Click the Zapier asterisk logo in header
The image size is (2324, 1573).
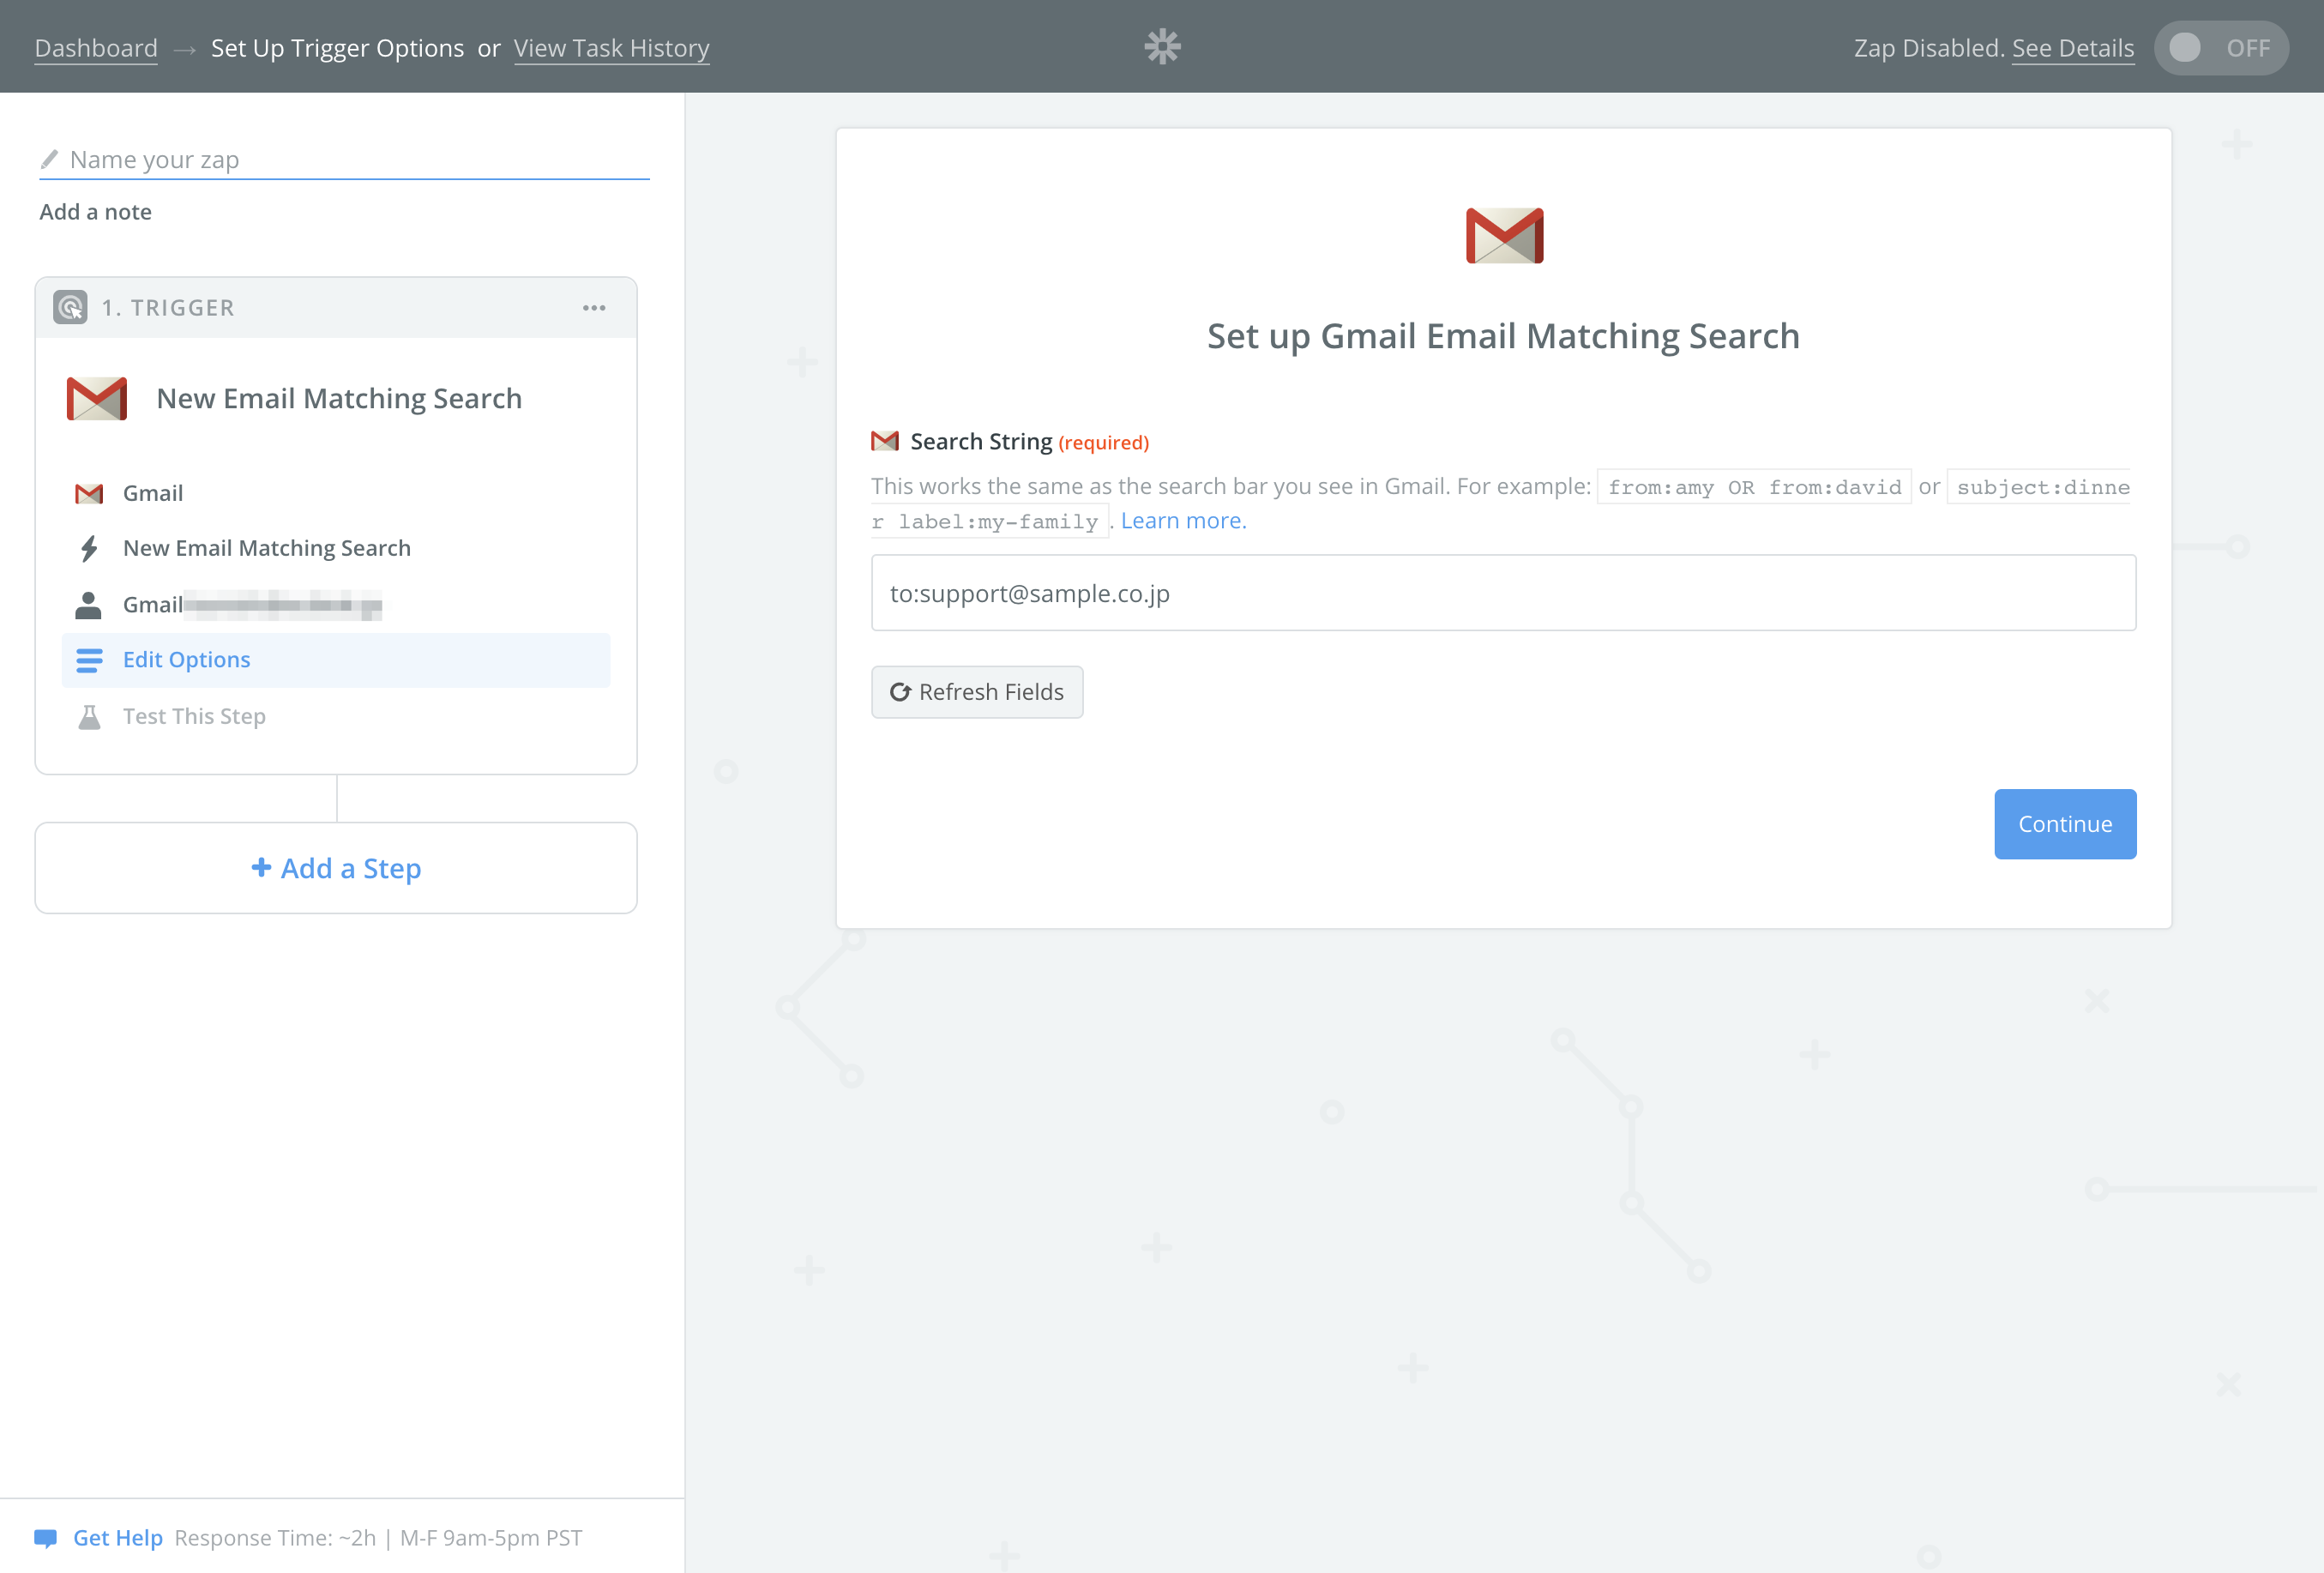click(1162, 46)
